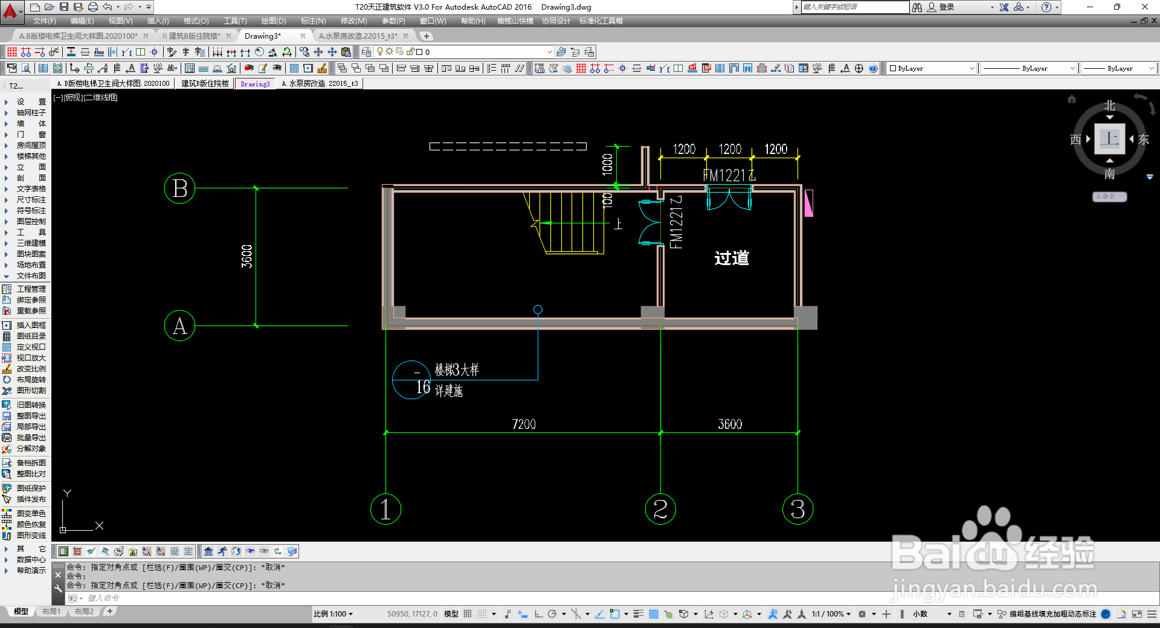Click the Autodesk Exchange Apps X icon
Viewport: 1160px width, 628px height.
1004,7
